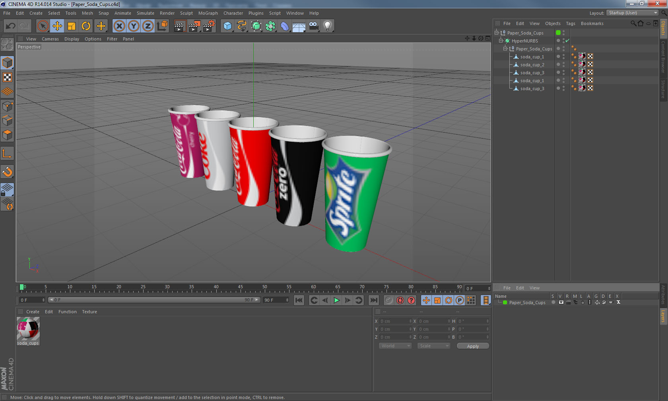
Task: Toggle the X axis lock
Action: [119, 26]
